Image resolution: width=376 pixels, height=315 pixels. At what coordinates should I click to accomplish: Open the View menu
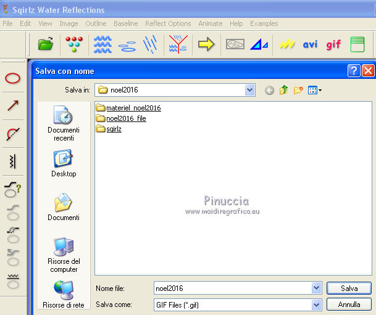pos(45,23)
